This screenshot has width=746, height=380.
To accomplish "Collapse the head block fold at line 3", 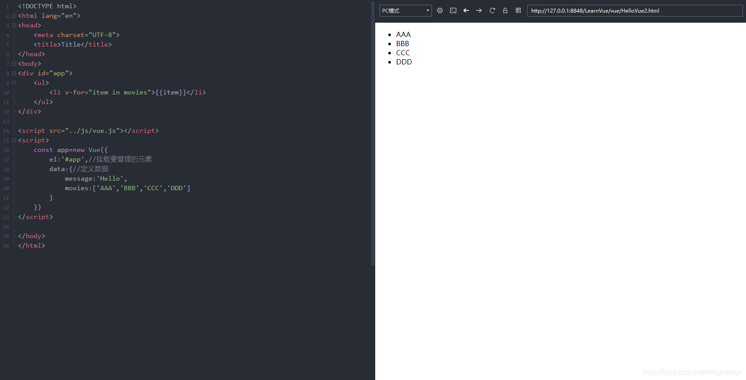I will (x=14, y=25).
